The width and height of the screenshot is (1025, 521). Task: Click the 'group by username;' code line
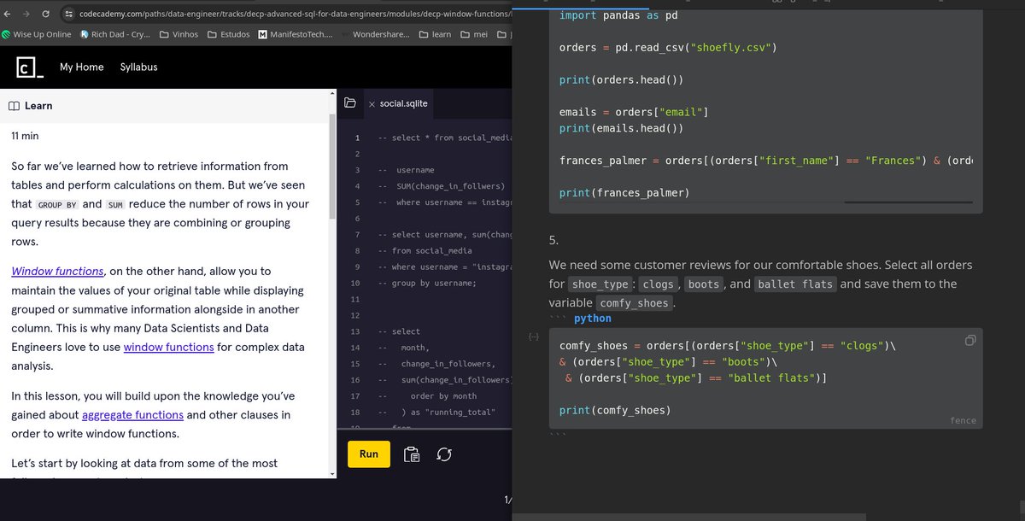(x=427, y=283)
